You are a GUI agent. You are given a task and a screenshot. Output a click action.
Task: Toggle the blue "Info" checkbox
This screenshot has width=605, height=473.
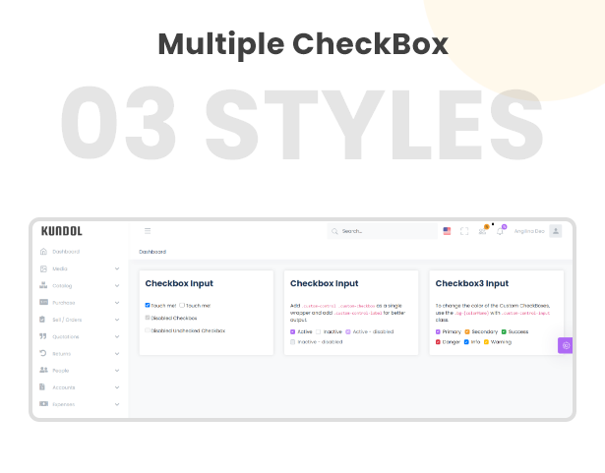click(x=466, y=342)
